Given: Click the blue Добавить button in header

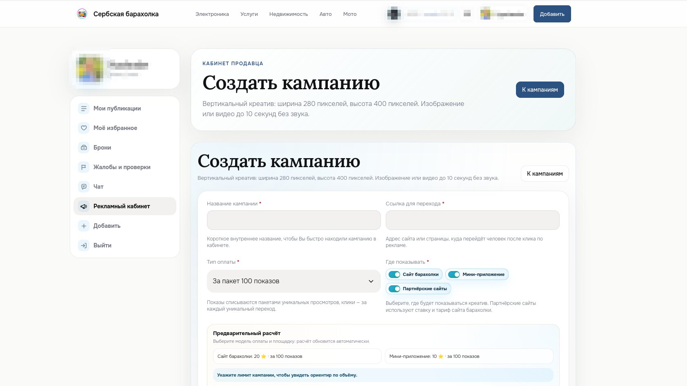Looking at the screenshot, I should (552, 14).
